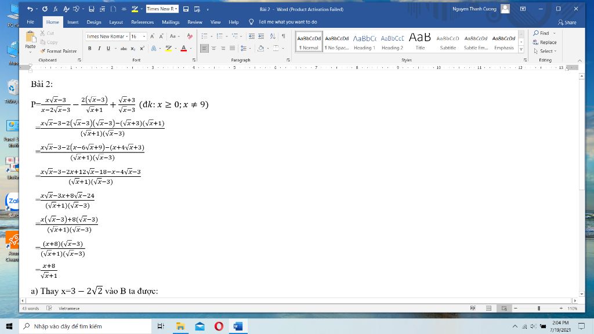Decrease font size icon

(161, 37)
